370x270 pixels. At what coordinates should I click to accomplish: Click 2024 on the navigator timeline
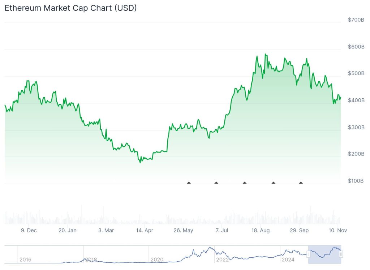(x=288, y=260)
